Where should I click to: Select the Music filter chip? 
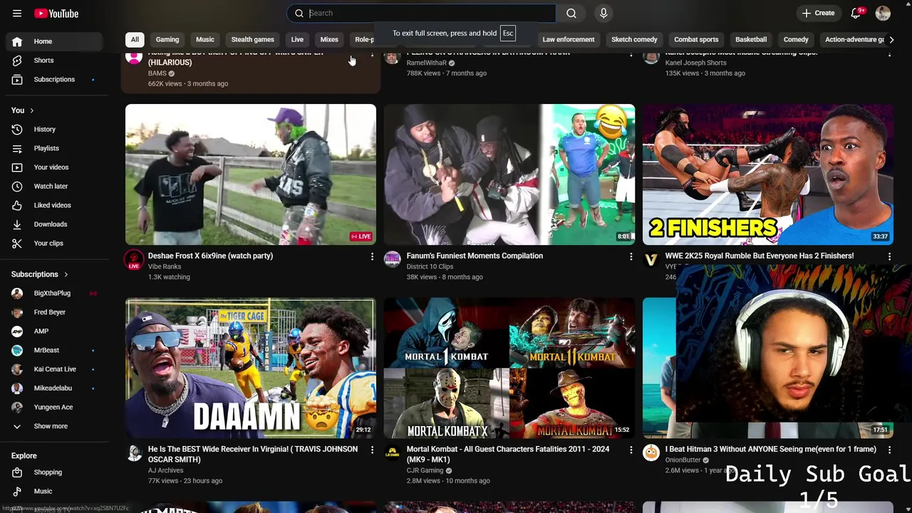click(x=205, y=39)
